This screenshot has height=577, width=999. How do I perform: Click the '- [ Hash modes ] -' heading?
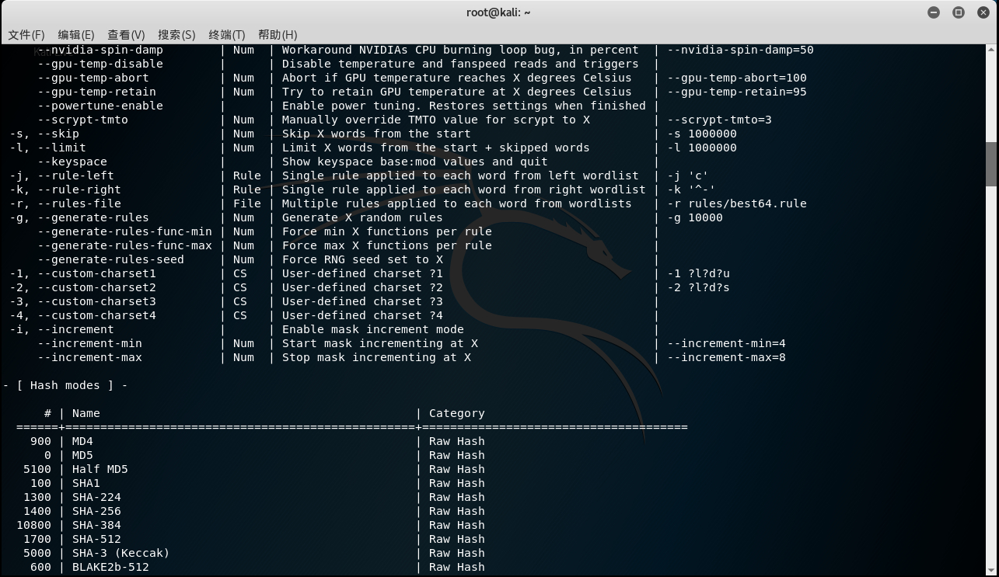tap(65, 385)
